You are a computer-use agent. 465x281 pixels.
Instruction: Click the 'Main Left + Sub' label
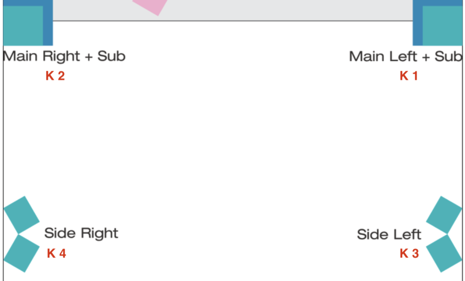coord(405,57)
